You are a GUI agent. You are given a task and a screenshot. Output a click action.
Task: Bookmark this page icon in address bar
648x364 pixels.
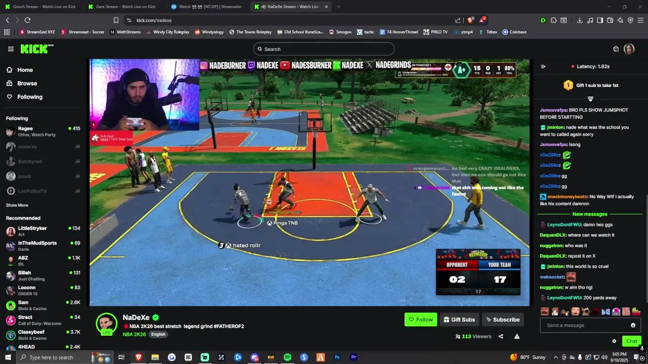click(x=116, y=20)
